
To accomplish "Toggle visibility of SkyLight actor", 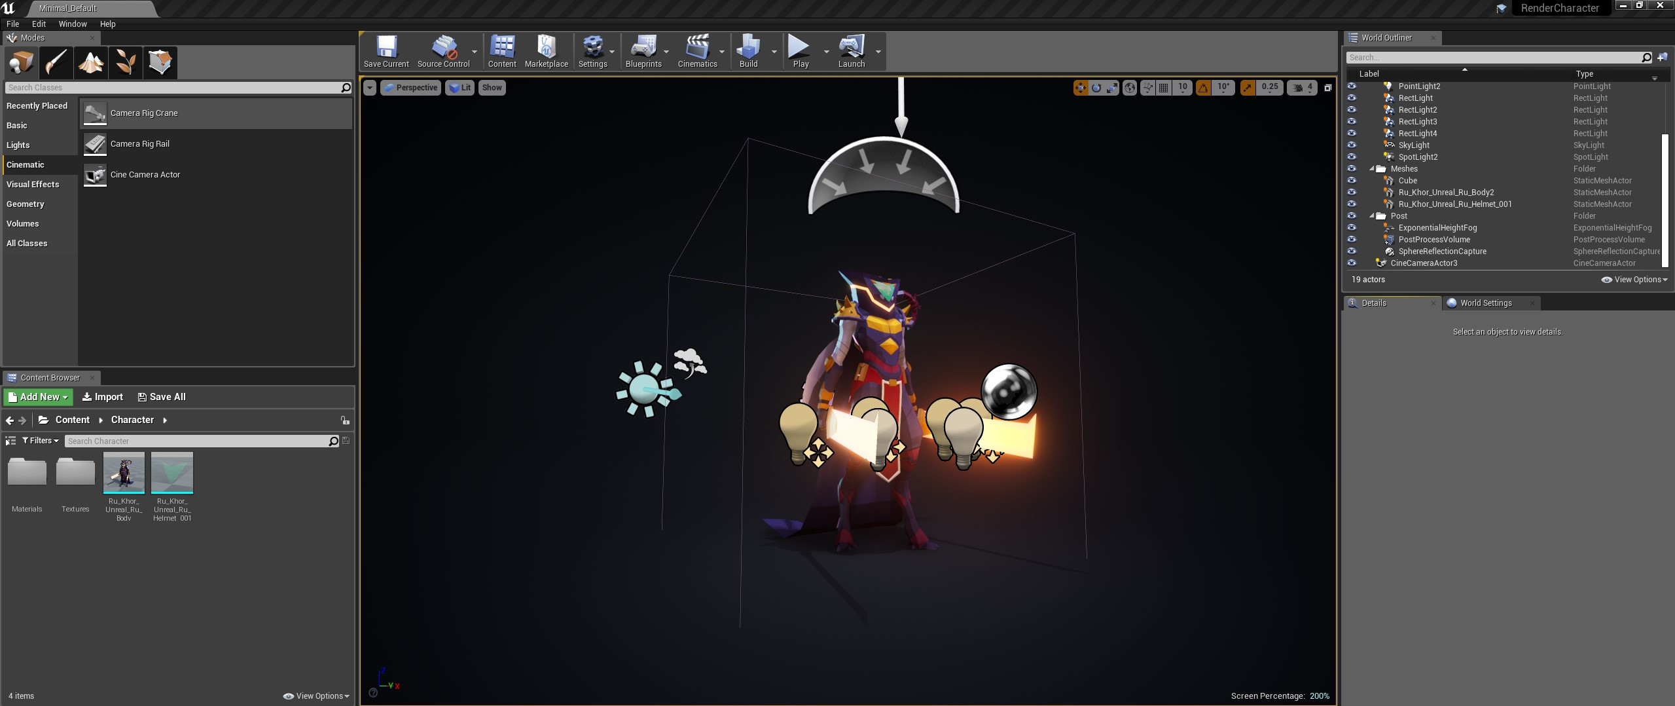I will pos(1352,145).
